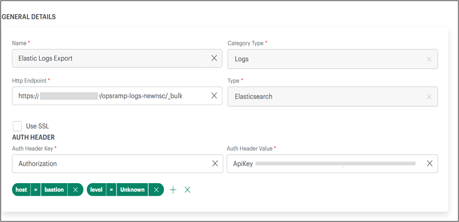459x222 pixels.
Task: Clear the Elasticsearch Type selection
Action: tap(429, 97)
